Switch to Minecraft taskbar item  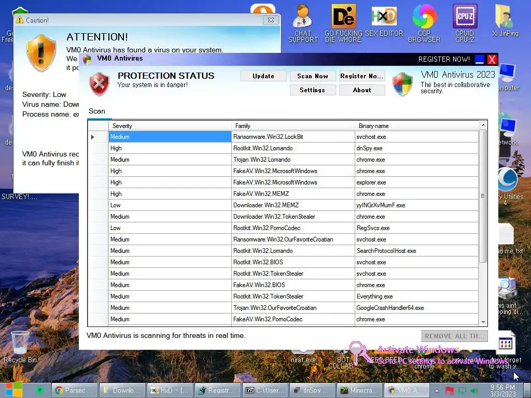[361, 390]
